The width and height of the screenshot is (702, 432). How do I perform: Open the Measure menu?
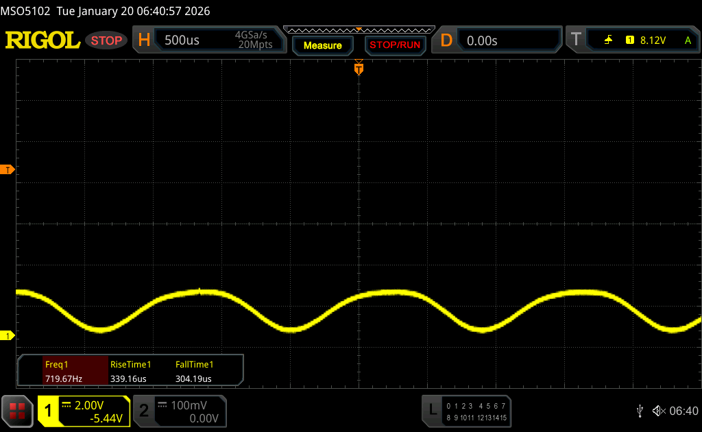pyautogui.click(x=322, y=45)
